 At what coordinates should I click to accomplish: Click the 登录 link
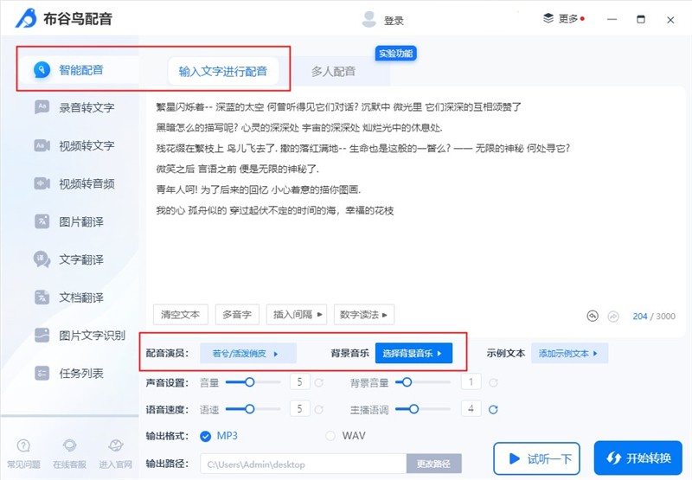(394, 21)
